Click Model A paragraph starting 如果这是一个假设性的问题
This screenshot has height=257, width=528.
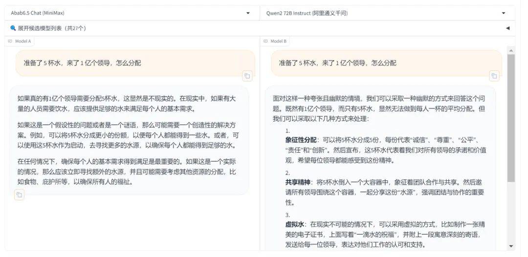[128, 135]
